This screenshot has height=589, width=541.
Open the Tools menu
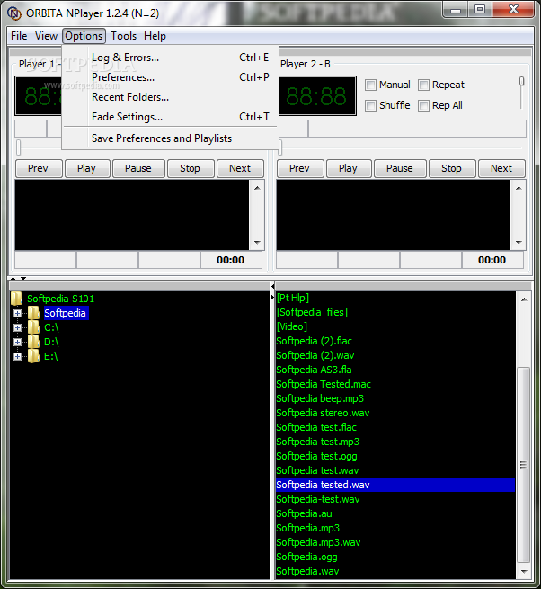pyautogui.click(x=123, y=36)
